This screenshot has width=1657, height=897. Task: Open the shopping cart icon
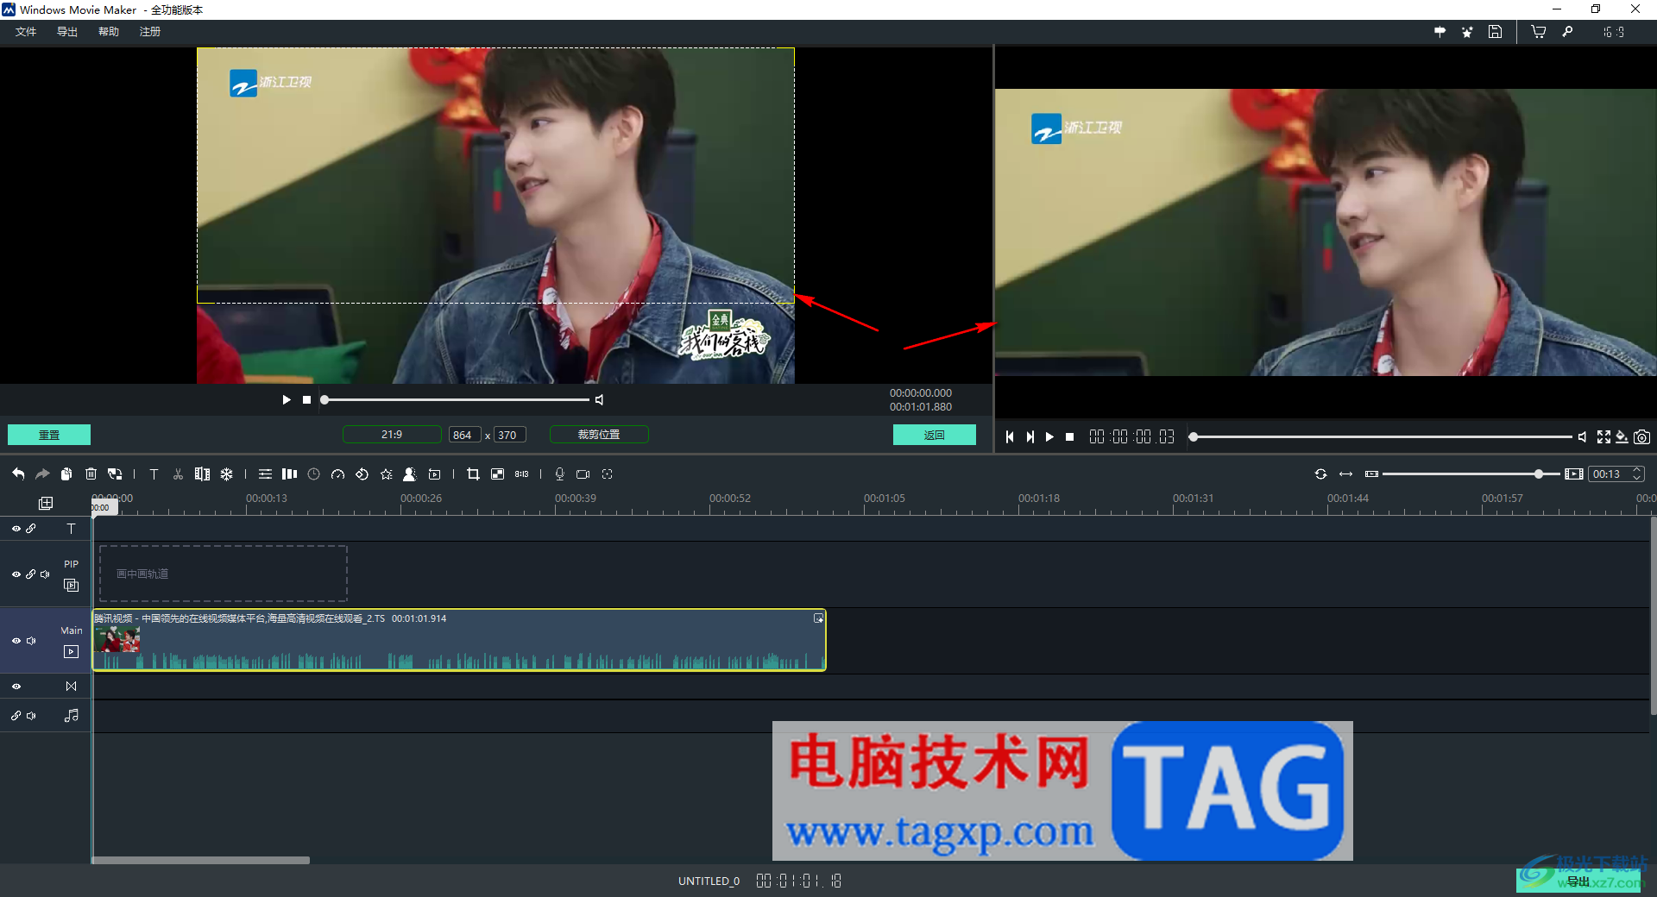[x=1538, y=32]
